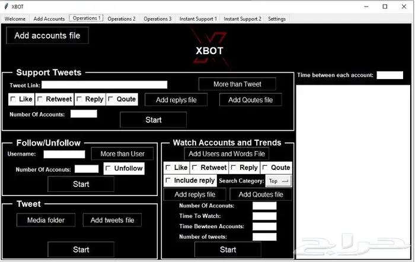This screenshot has width=415, height=262.
Task: Click the XBOT feather icon in title bar
Action: (6, 7)
